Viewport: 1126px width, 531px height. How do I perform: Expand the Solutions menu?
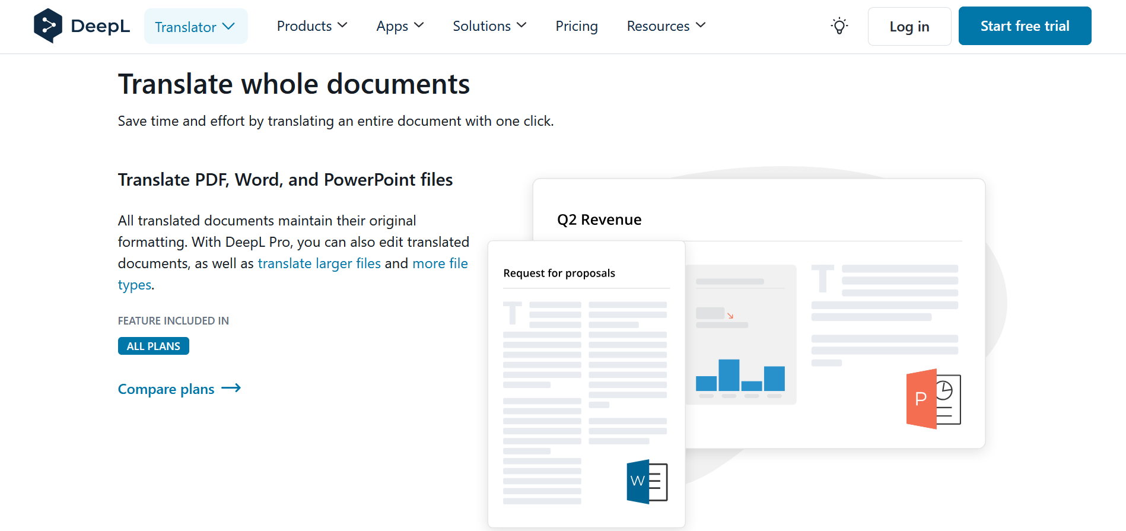tap(489, 26)
